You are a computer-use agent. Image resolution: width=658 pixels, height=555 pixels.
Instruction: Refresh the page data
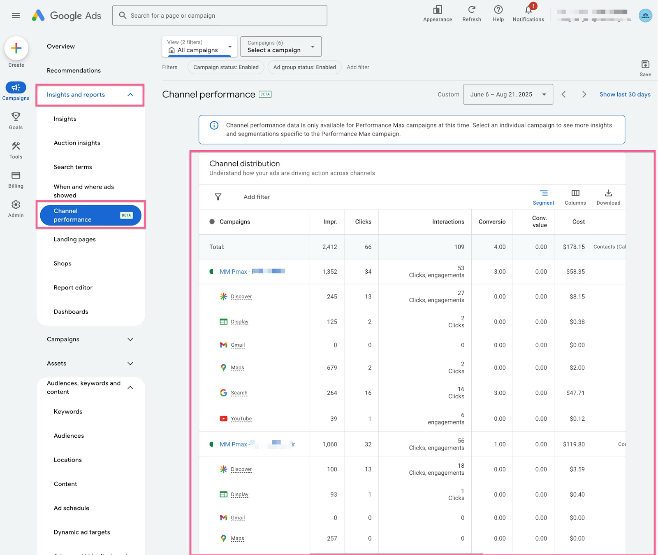point(472,13)
